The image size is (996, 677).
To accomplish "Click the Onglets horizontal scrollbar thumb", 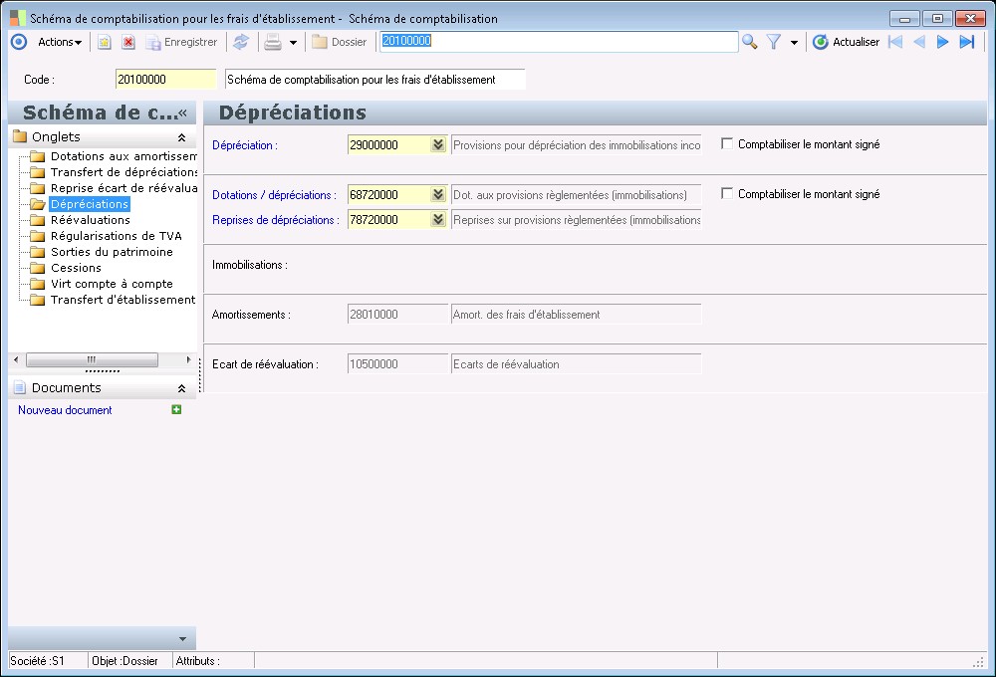I will point(91,359).
